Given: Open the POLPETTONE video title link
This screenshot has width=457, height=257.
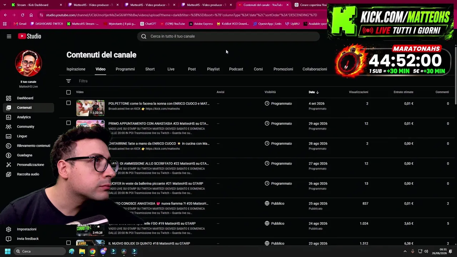Looking at the screenshot, I should (x=159, y=104).
